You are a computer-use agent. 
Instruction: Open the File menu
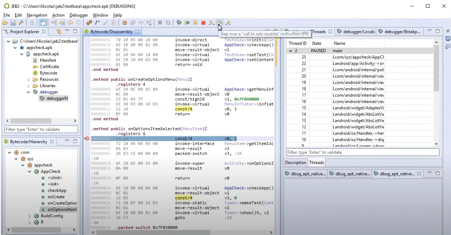coord(7,15)
